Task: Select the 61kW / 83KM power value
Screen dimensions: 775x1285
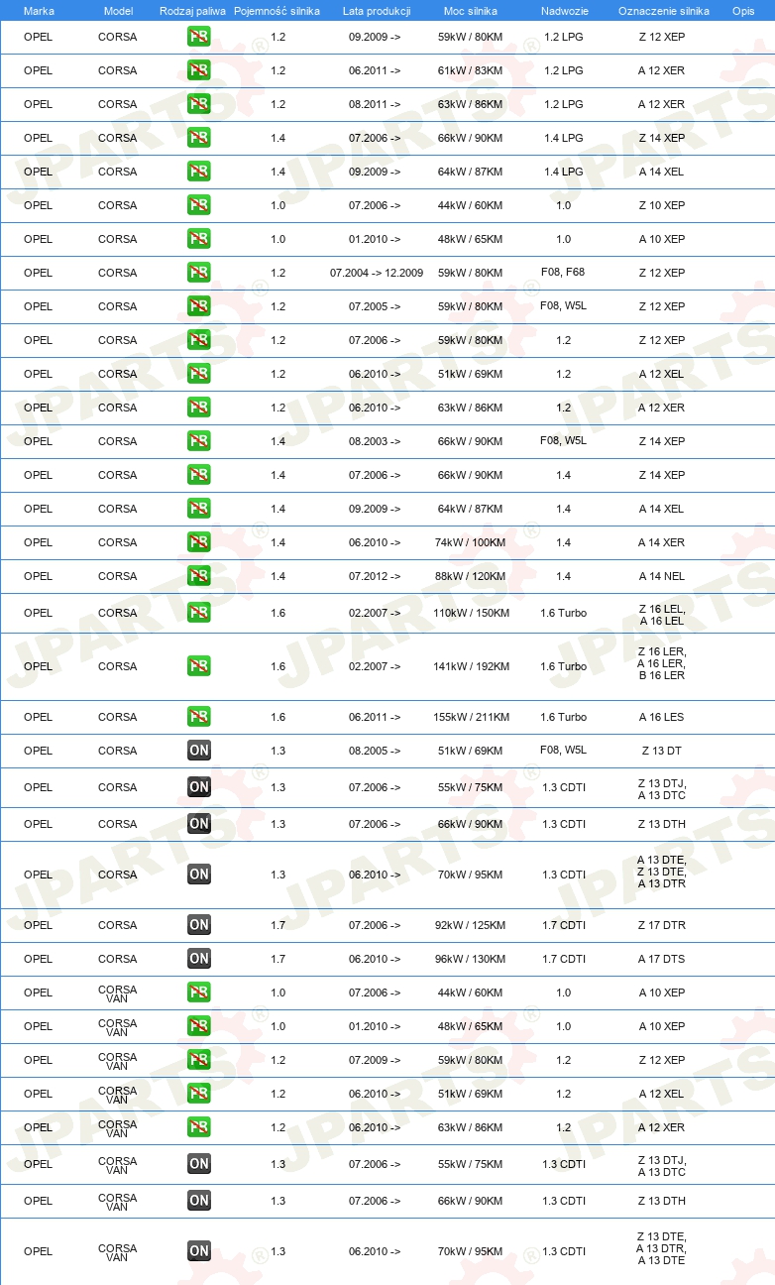Action: click(x=471, y=70)
